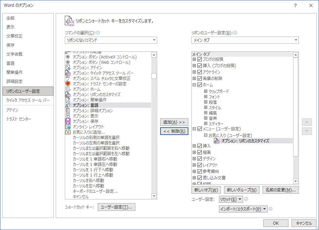Click the icon for オプション: 簡単操作
The image size is (319, 230).
(x=68, y=100)
